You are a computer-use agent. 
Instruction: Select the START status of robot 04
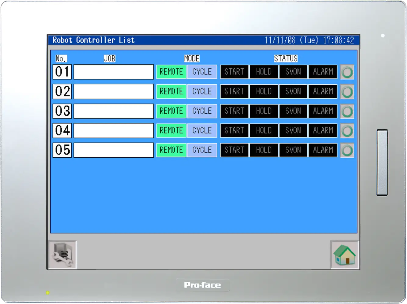coord(234,130)
